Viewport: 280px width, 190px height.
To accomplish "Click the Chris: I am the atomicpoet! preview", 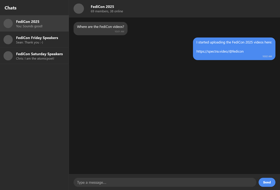I will click(35, 59).
